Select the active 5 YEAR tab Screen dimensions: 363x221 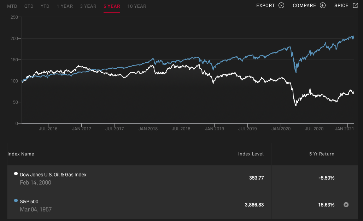click(112, 6)
